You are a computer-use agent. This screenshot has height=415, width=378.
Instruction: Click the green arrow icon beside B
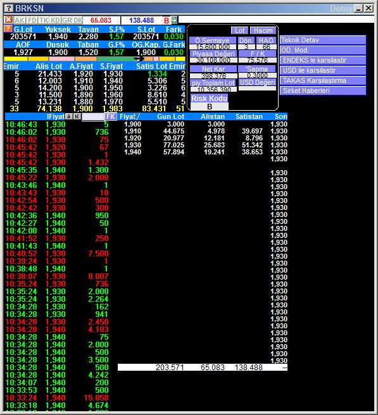[x=173, y=20]
